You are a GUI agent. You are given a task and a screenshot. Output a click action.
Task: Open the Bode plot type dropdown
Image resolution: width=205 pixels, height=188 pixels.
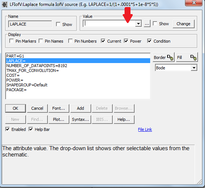[194, 68]
